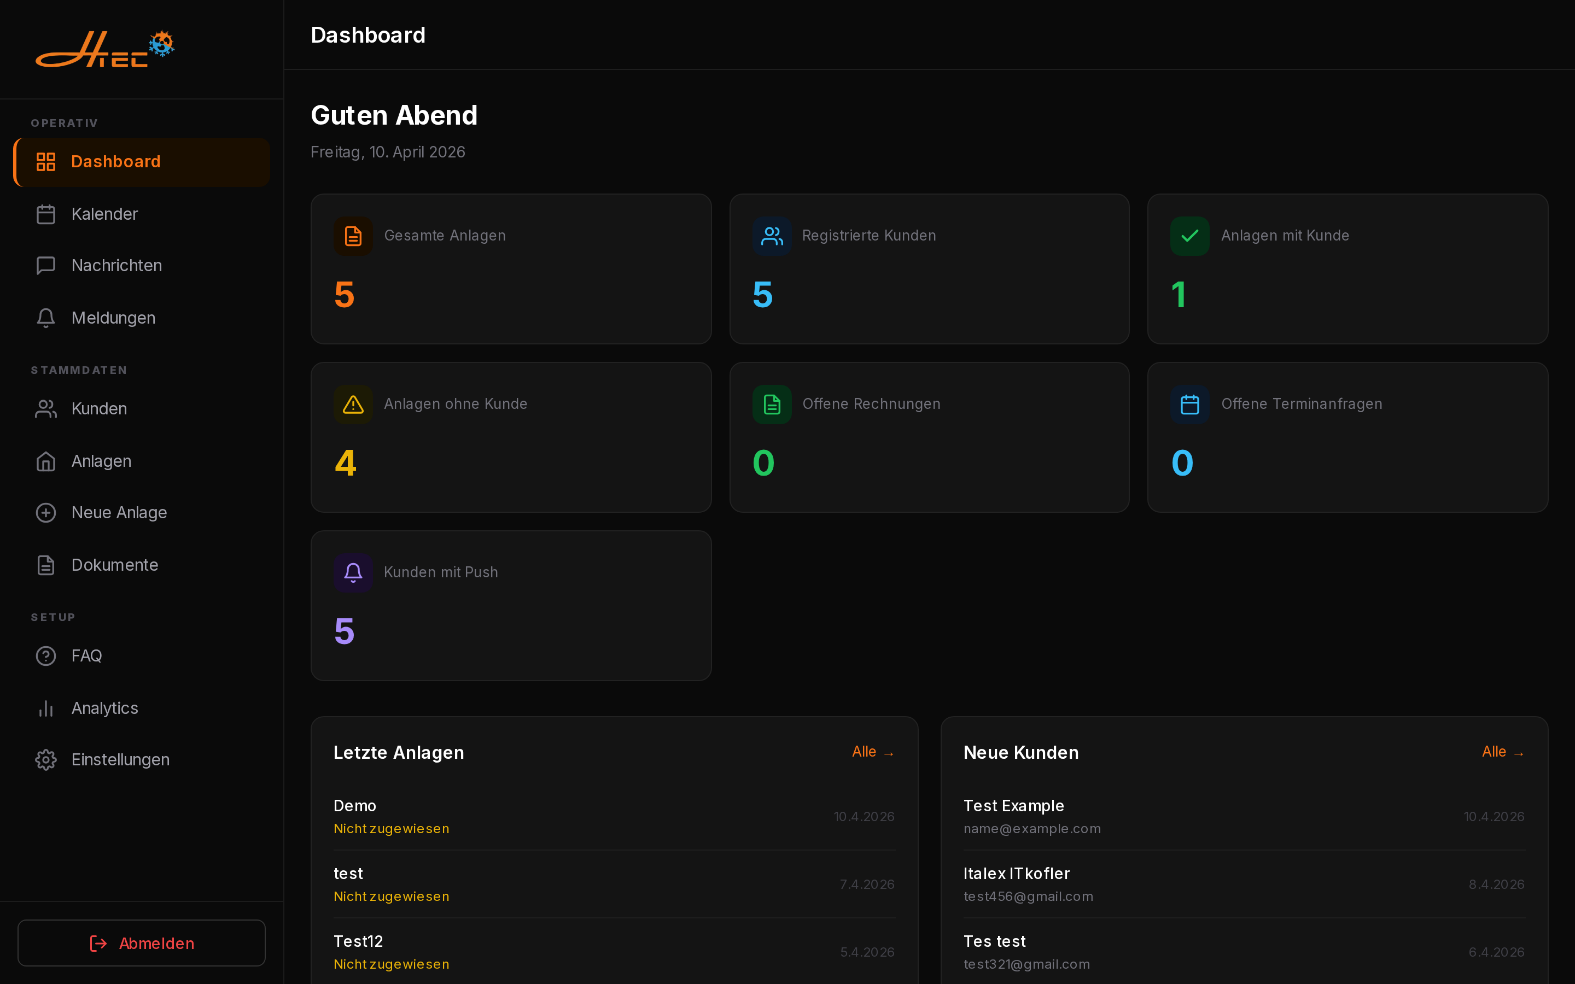Click Tes test in Neue Kunden

(x=994, y=941)
